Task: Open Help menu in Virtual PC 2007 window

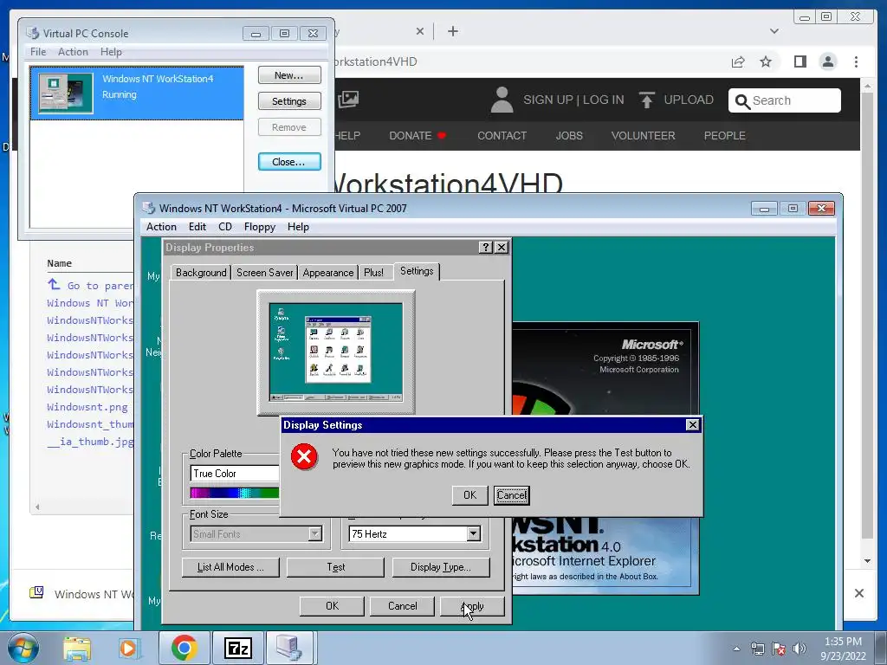Action: (298, 227)
